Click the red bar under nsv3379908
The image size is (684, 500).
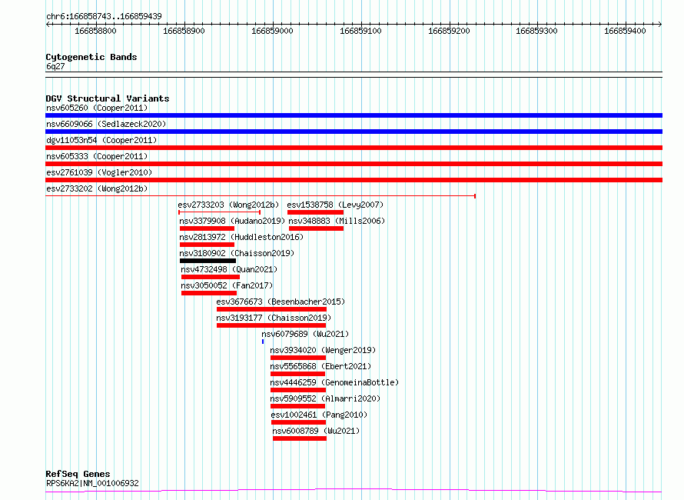click(208, 228)
